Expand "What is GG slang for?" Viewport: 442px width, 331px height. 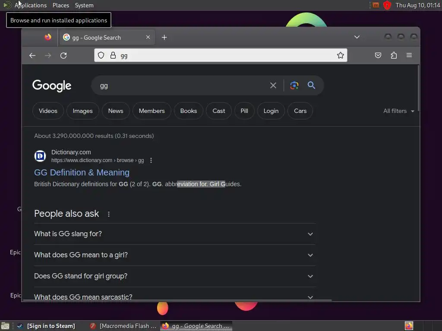click(x=175, y=234)
